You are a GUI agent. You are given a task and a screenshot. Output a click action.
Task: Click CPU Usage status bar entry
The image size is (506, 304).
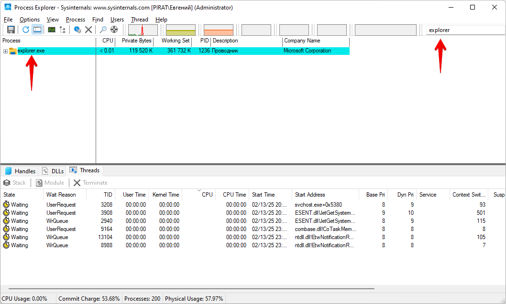pos(24,299)
